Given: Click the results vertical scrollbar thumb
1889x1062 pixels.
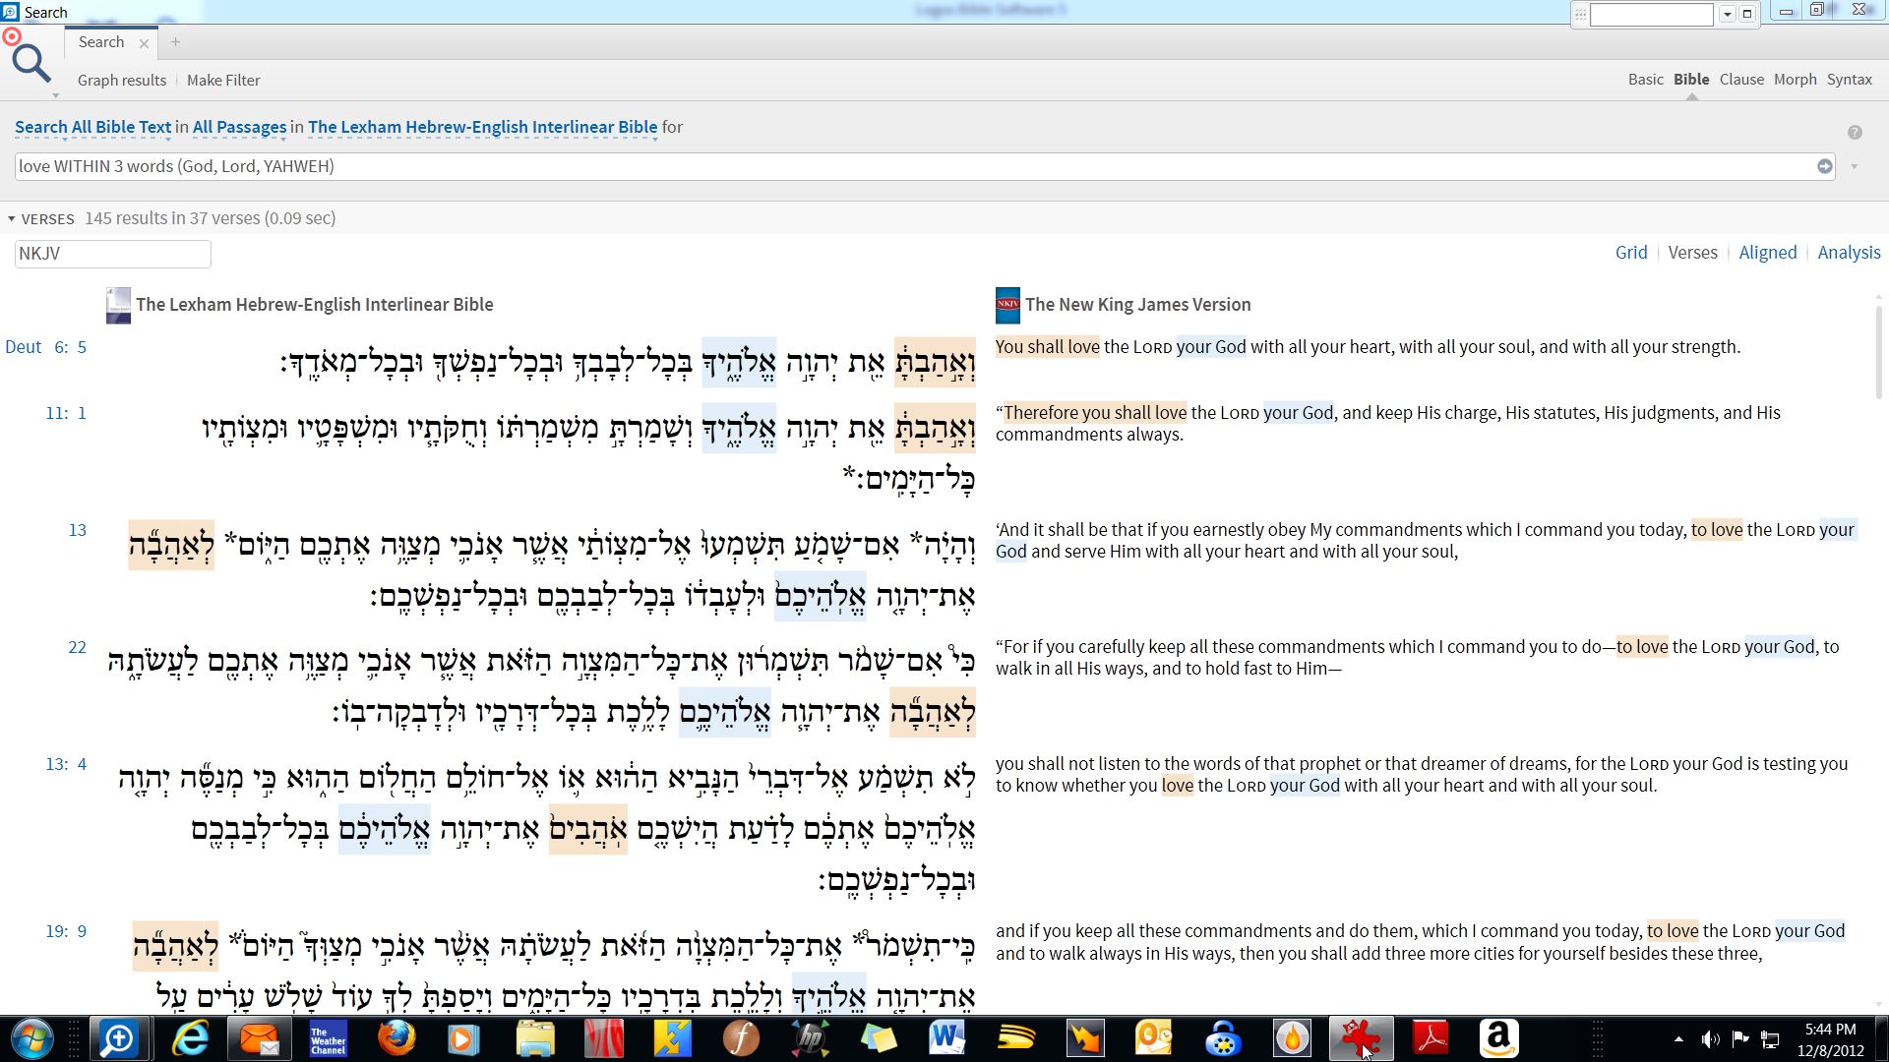Looking at the screenshot, I should 1878,354.
